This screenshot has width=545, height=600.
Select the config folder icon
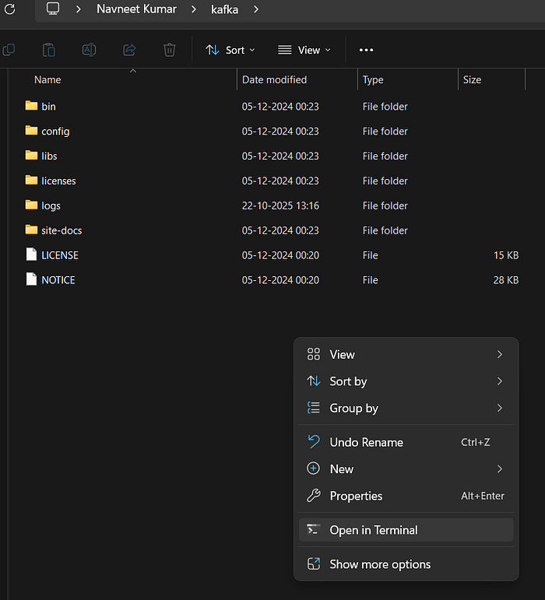pos(31,131)
